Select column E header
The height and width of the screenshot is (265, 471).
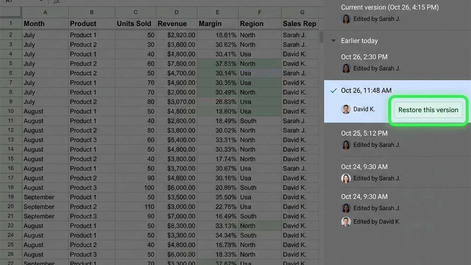coord(218,12)
